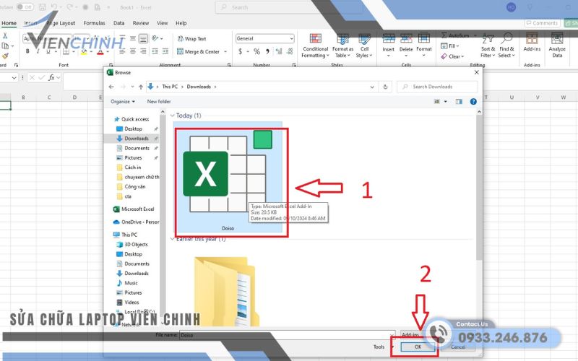
Task: Show the preview pane
Action: tap(459, 102)
